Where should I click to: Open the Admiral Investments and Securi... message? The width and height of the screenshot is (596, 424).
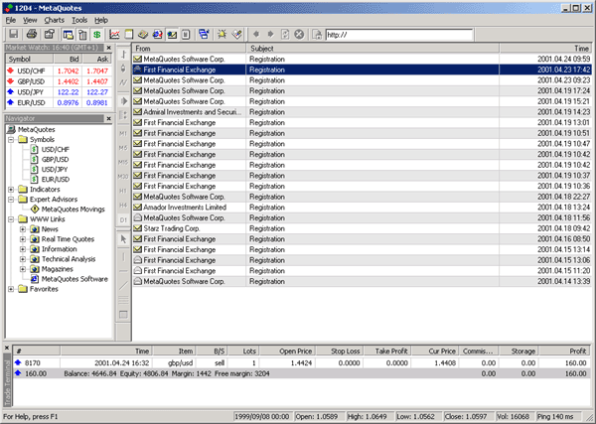(362, 112)
